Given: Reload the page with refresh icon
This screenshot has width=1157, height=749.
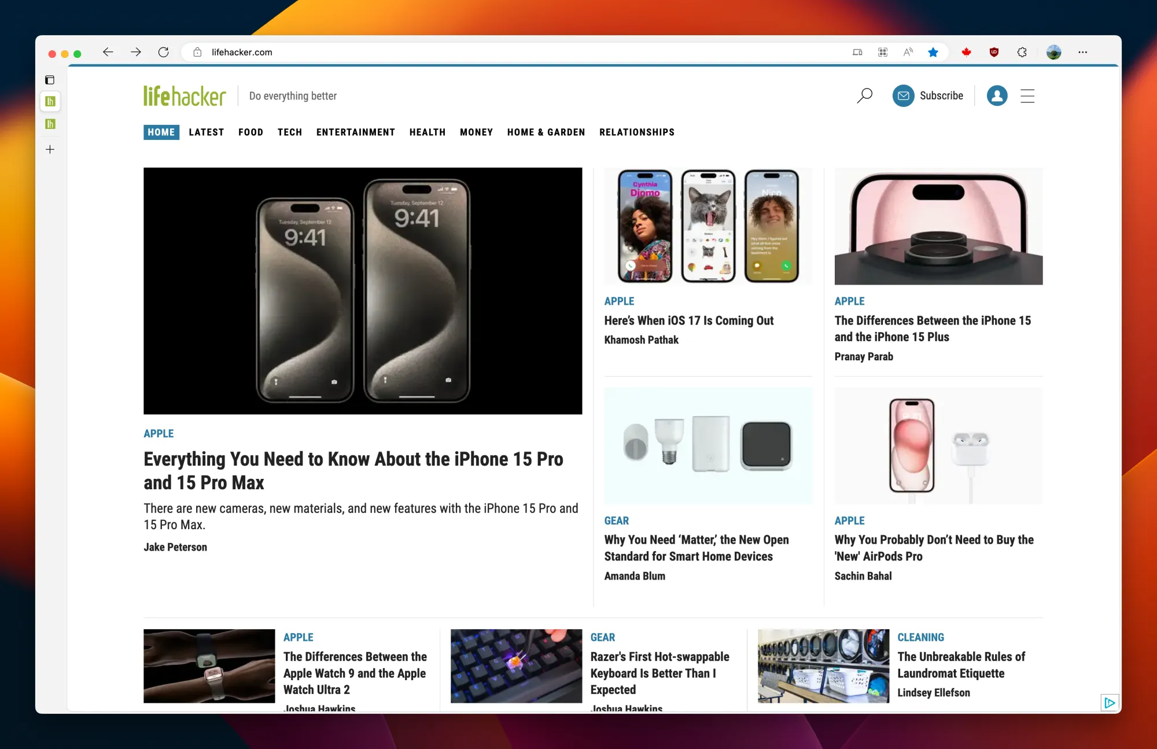Looking at the screenshot, I should (x=164, y=53).
